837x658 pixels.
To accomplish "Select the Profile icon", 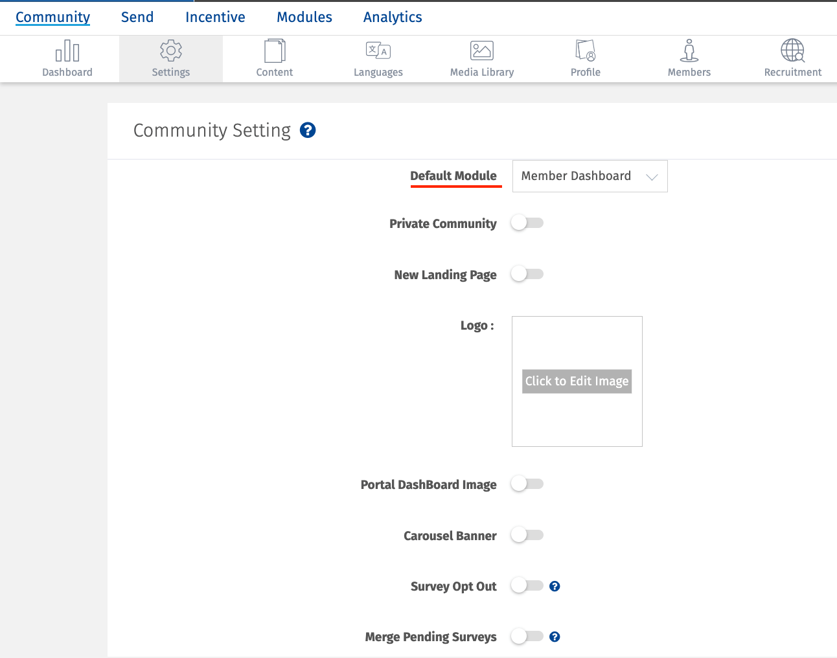I will click(585, 57).
